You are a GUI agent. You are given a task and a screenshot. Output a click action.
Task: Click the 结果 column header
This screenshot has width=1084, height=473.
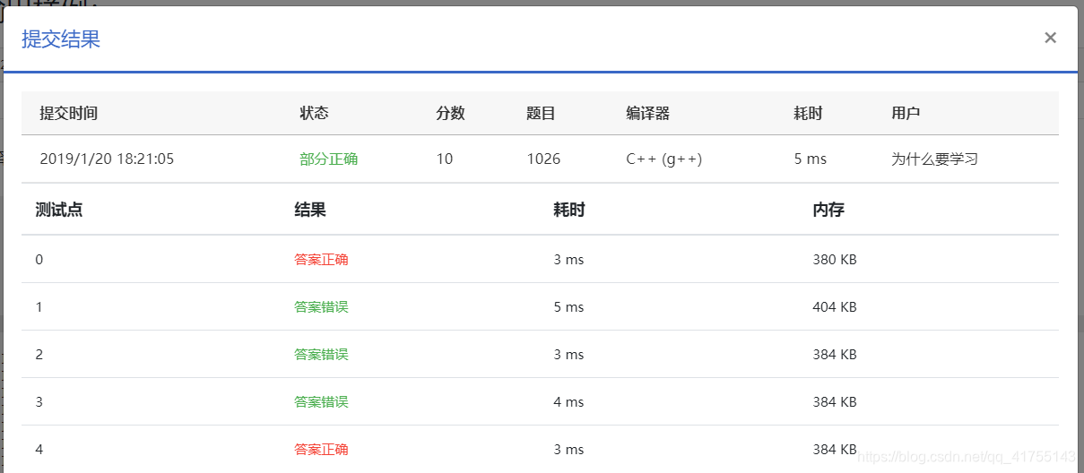click(310, 210)
